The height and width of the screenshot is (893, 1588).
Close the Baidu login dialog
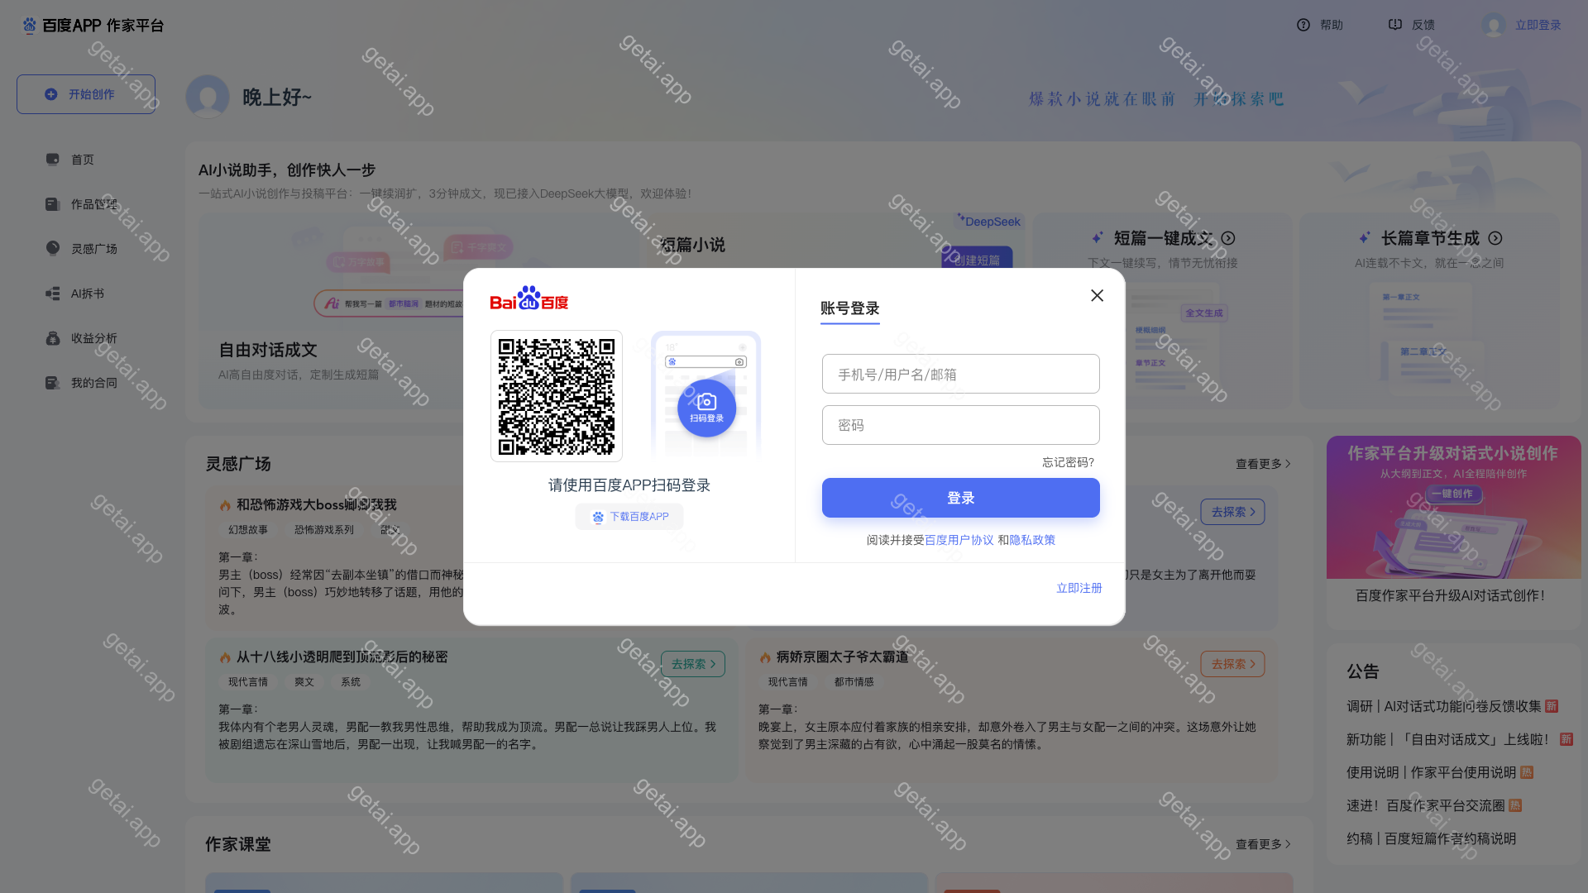[x=1097, y=295]
